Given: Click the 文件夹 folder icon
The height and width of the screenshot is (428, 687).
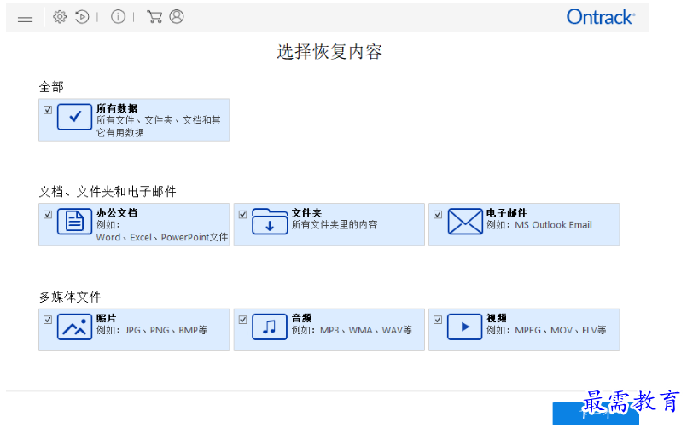Looking at the screenshot, I should point(270,222).
